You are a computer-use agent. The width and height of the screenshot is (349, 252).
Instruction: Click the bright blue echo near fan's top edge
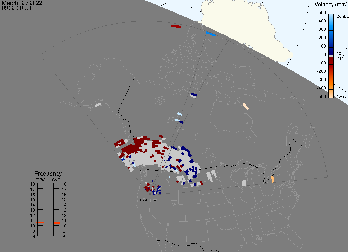[211, 34]
